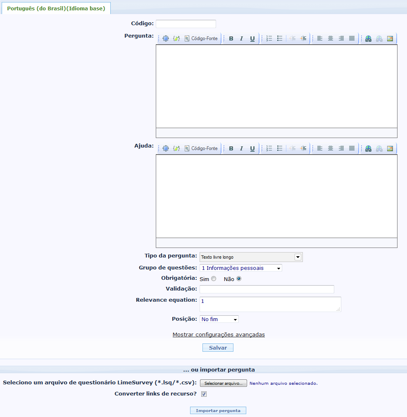Screen dimensions: 407x417
Task: Apply Underline in the Pergunta editor toolbar
Action: [252, 38]
